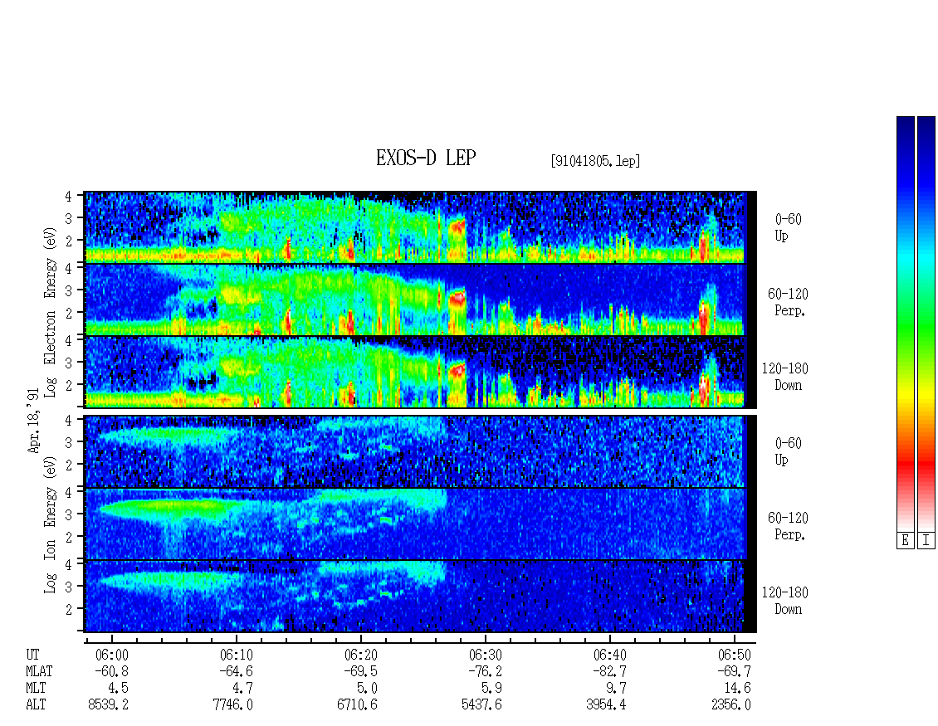Click the MLAT row label
The image size is (938, 726).
(39, 671)
